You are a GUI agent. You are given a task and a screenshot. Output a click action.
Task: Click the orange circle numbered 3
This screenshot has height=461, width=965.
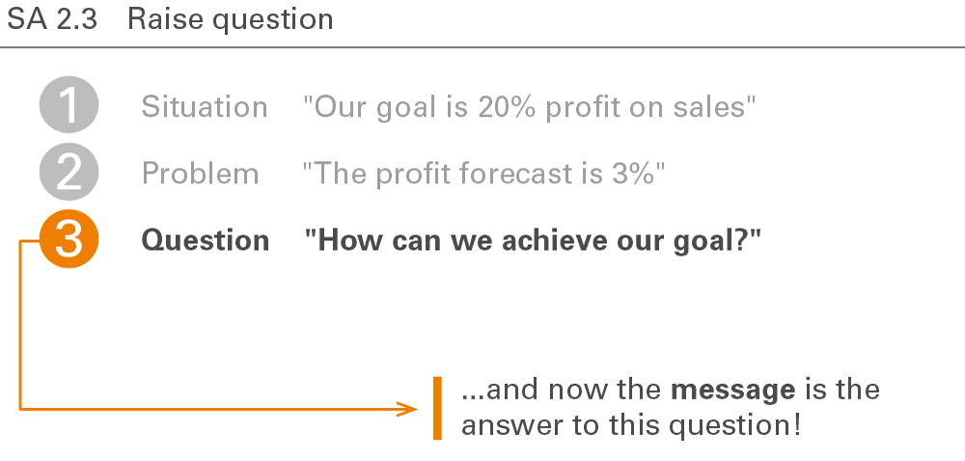pyautogui.click(x=69, y=239)
